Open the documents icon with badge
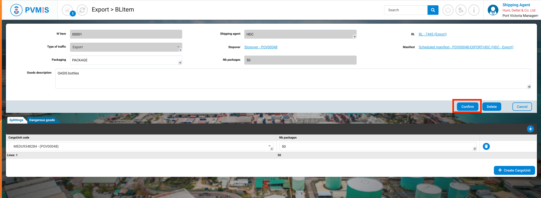Image resolution: width=541 pixels, height=198 pixels. click(67, 10)
